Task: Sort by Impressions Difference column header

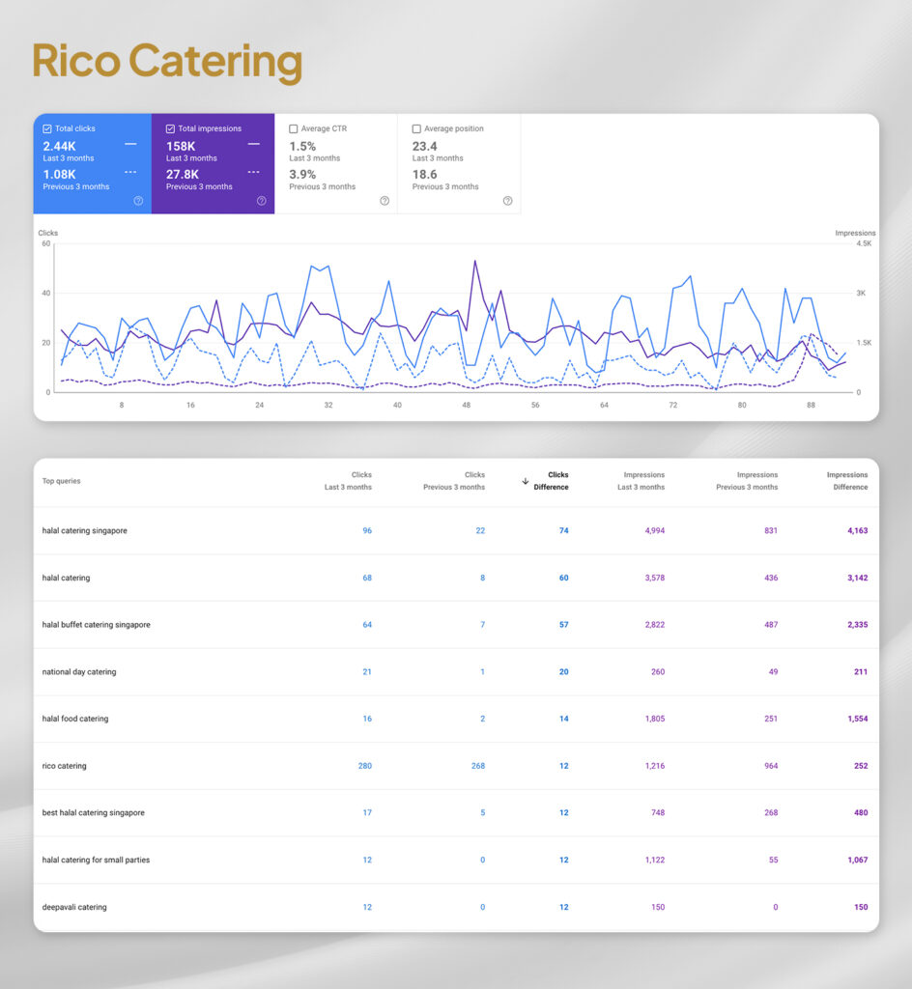Action: (x=846, y=481)
